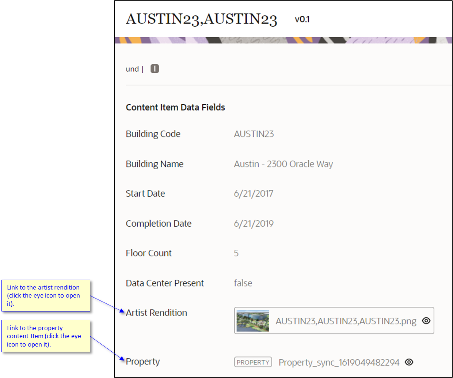Click the Completion Date 6/21/2019 value

pos(254,223)
